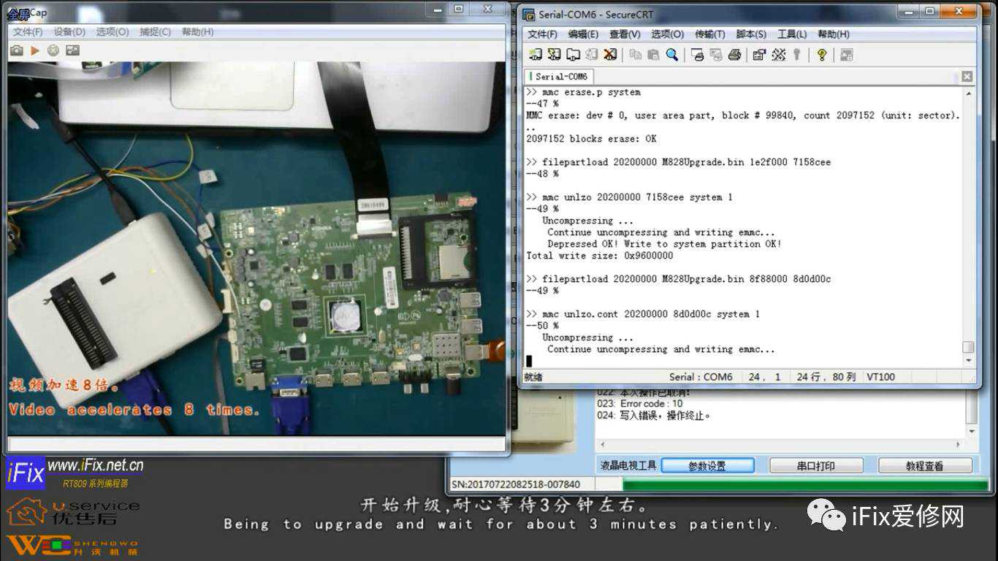Image resolution: width=998 pixels, height=561 pixels.
Task: Start capture with the orange play icon
Action: tap(34, 50)
